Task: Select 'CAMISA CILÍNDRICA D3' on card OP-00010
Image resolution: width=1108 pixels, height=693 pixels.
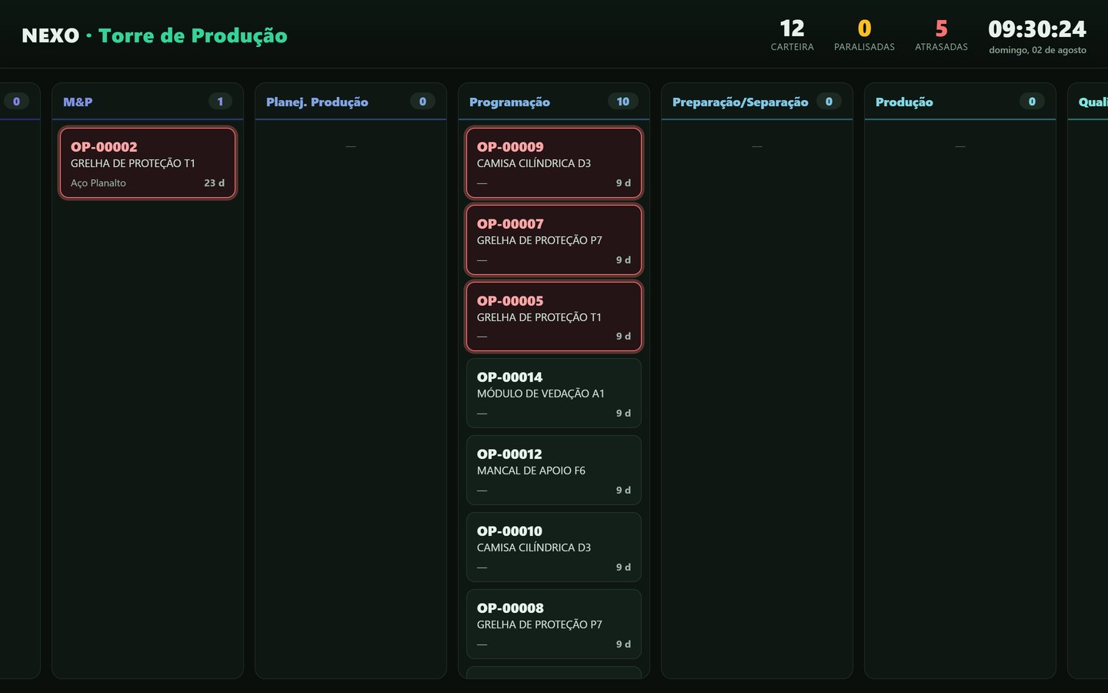Action: point(534,547)
